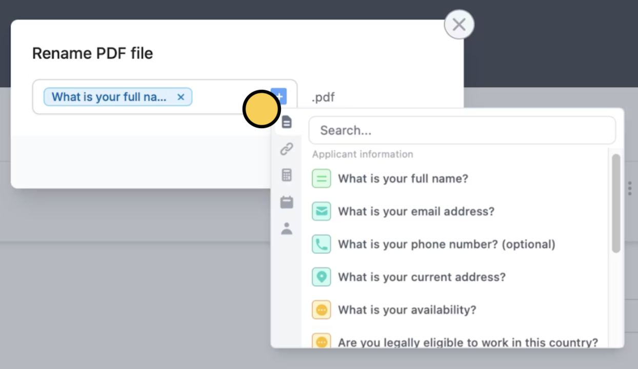Switch to the person variables tab
This screenshot has height=369, width=638.
pyautogui.click(x=287, y=229)
